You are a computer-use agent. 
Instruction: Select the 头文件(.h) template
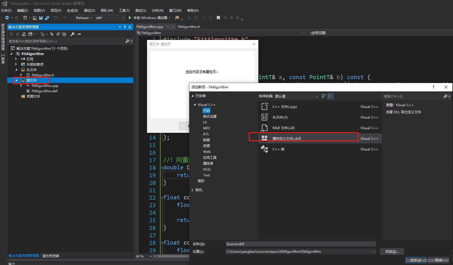[320, 117]
